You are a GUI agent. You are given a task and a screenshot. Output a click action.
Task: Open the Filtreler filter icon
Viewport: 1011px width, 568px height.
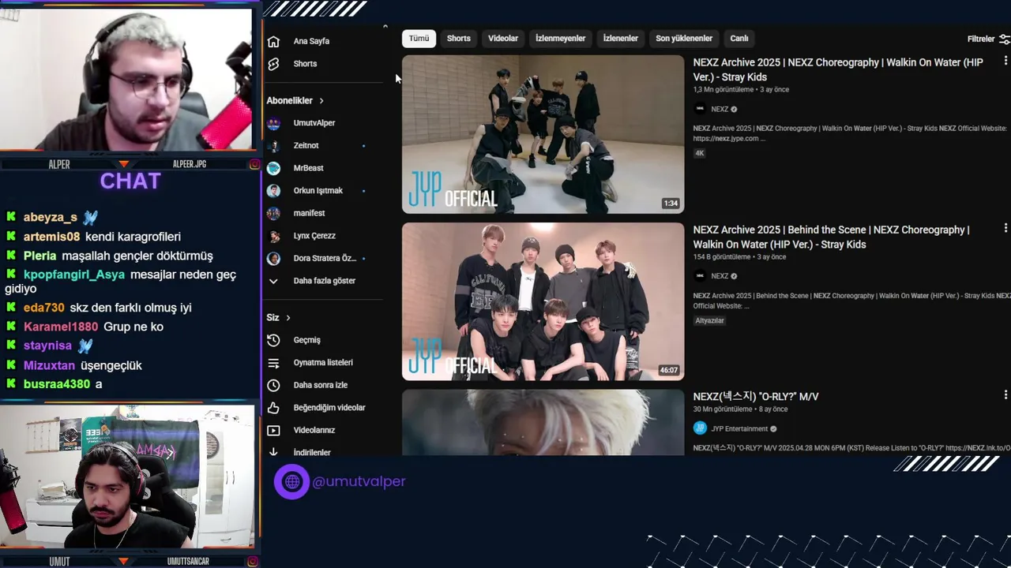click(1005, 39)
